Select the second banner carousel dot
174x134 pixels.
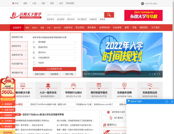(x=152, y=74)
